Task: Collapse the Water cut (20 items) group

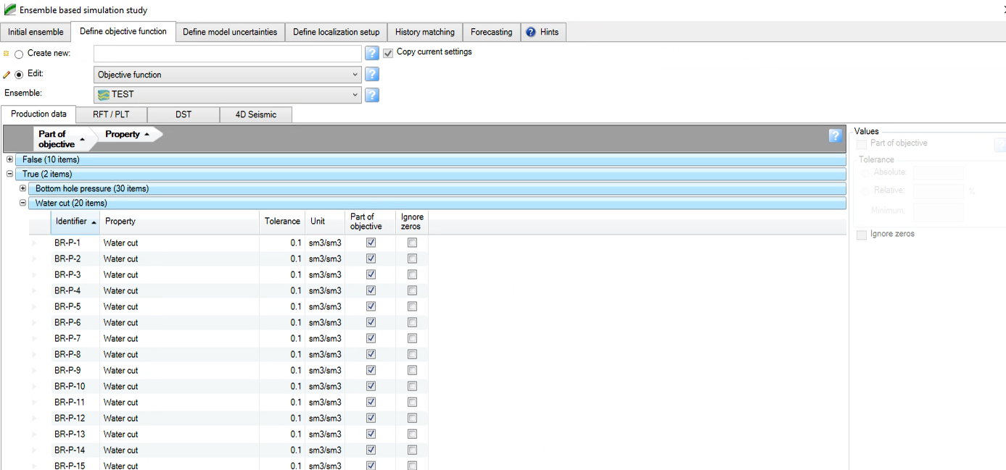Action: pos(22,203)
